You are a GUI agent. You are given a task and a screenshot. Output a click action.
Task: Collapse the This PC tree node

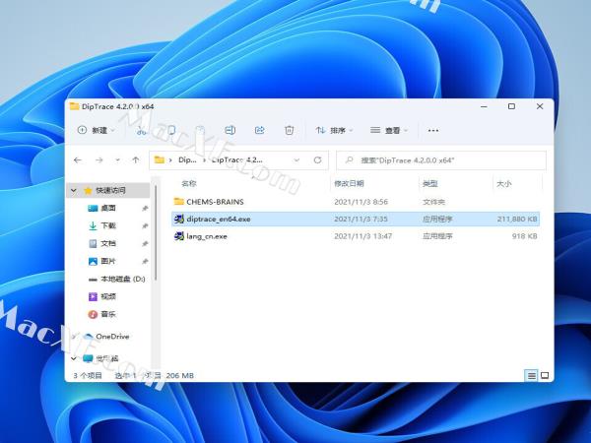click(x=74, y=358)
